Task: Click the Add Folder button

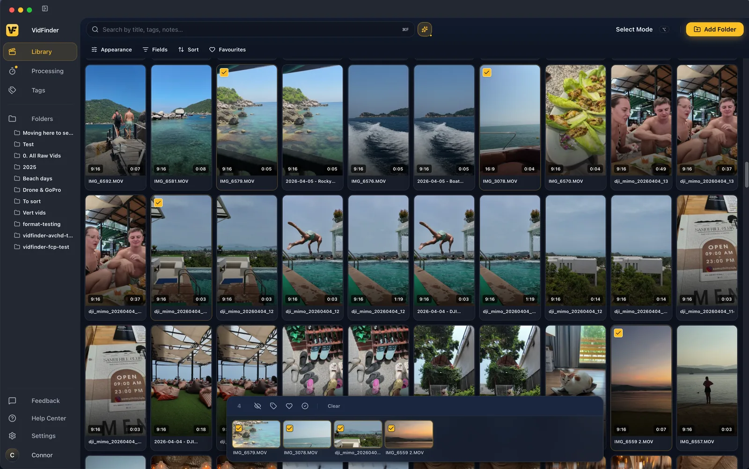Action: coord(715,29)
